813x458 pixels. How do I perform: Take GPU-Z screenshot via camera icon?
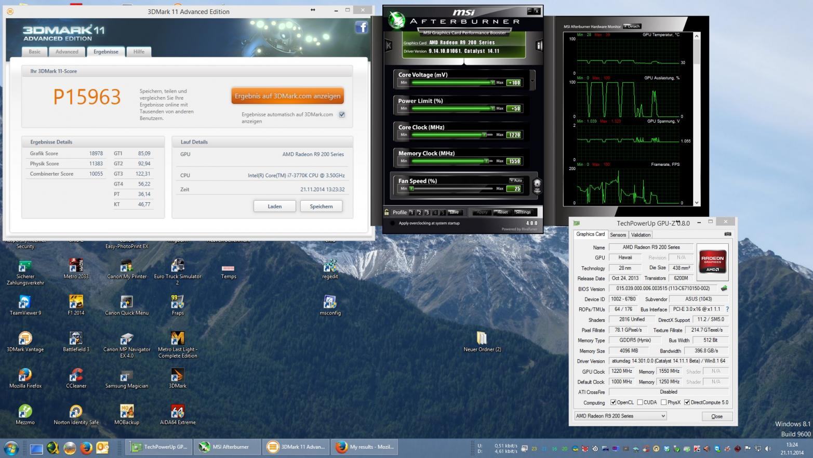pyautogui.click(x=727, y=234)
